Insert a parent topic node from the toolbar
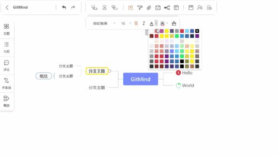 [x=115, y=8]
